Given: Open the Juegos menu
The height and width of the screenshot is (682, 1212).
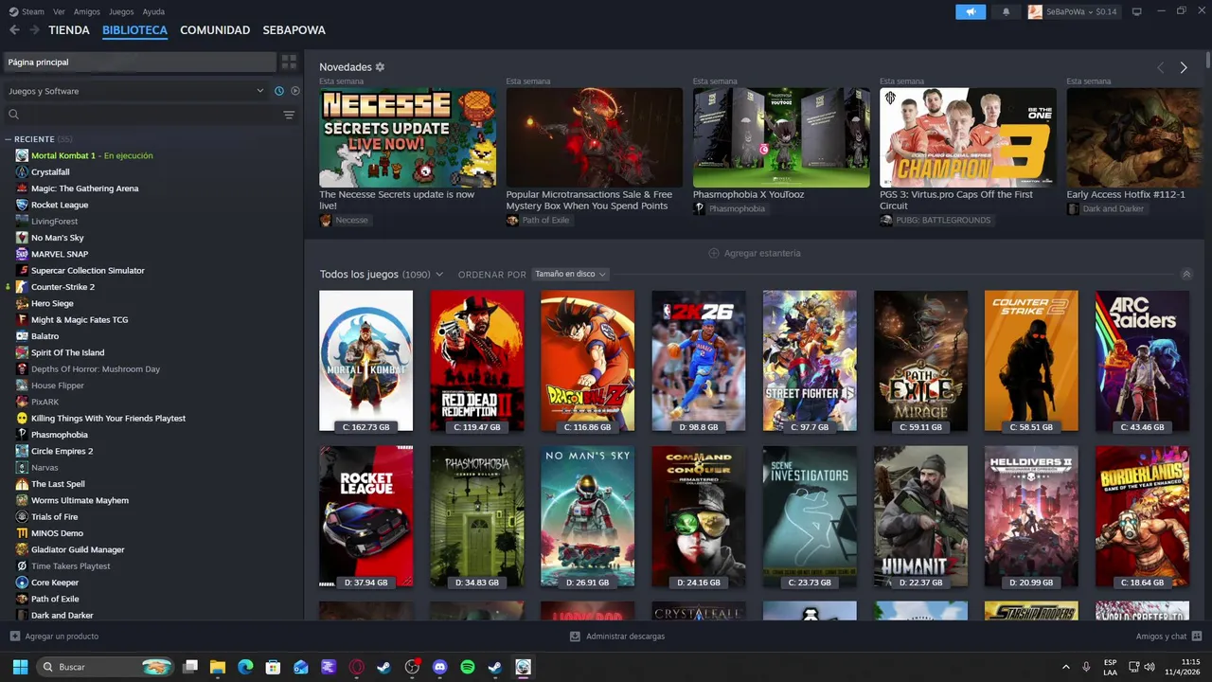Looking at the screenshot, I should point(121,11).
